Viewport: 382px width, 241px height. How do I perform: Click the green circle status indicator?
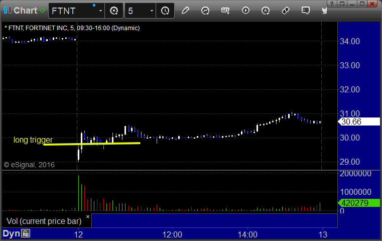[42, 11]
